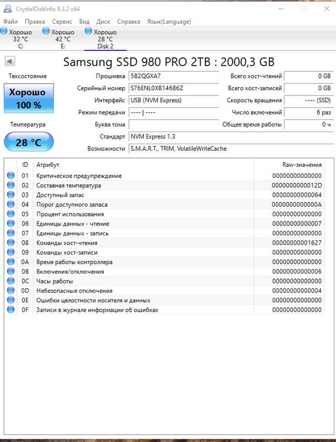
Task: Click the 28 °C temperature button
Action: (x=29, y=142)
